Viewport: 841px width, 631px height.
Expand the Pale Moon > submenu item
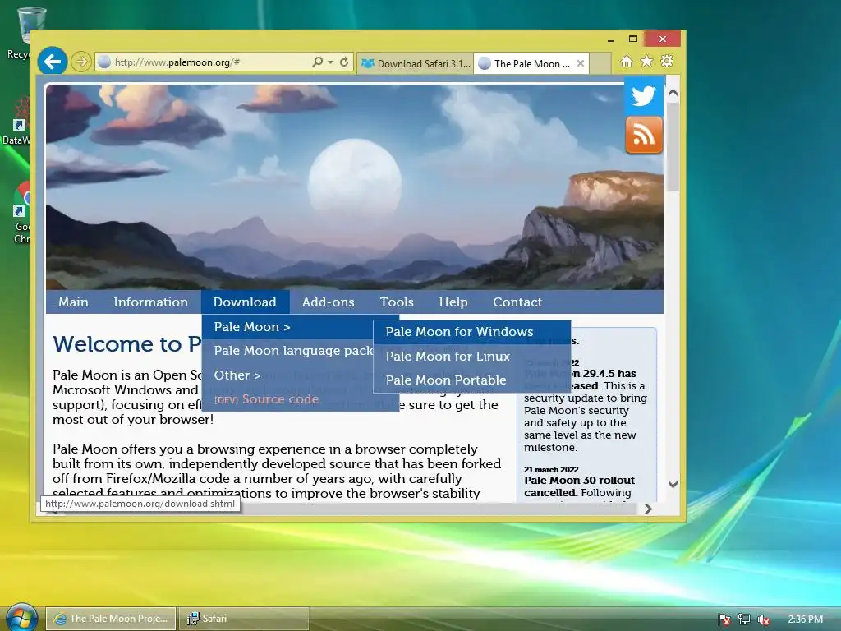287,327
